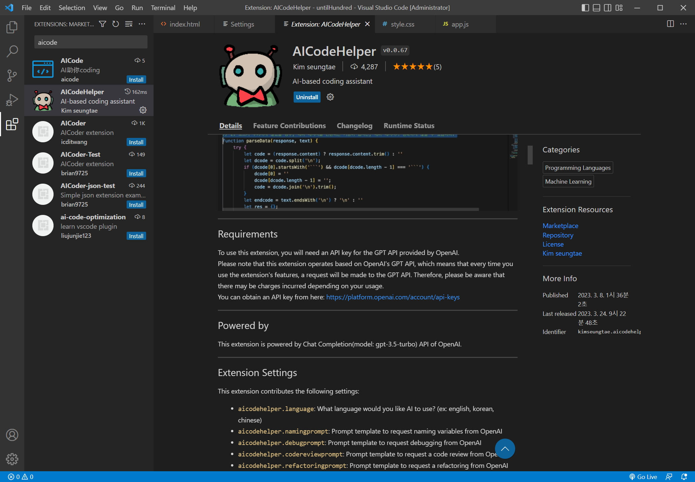Screen dimensions: 695x482
Task: Toggle the secondary side bar layout button
Action: (x=607, y=8)
